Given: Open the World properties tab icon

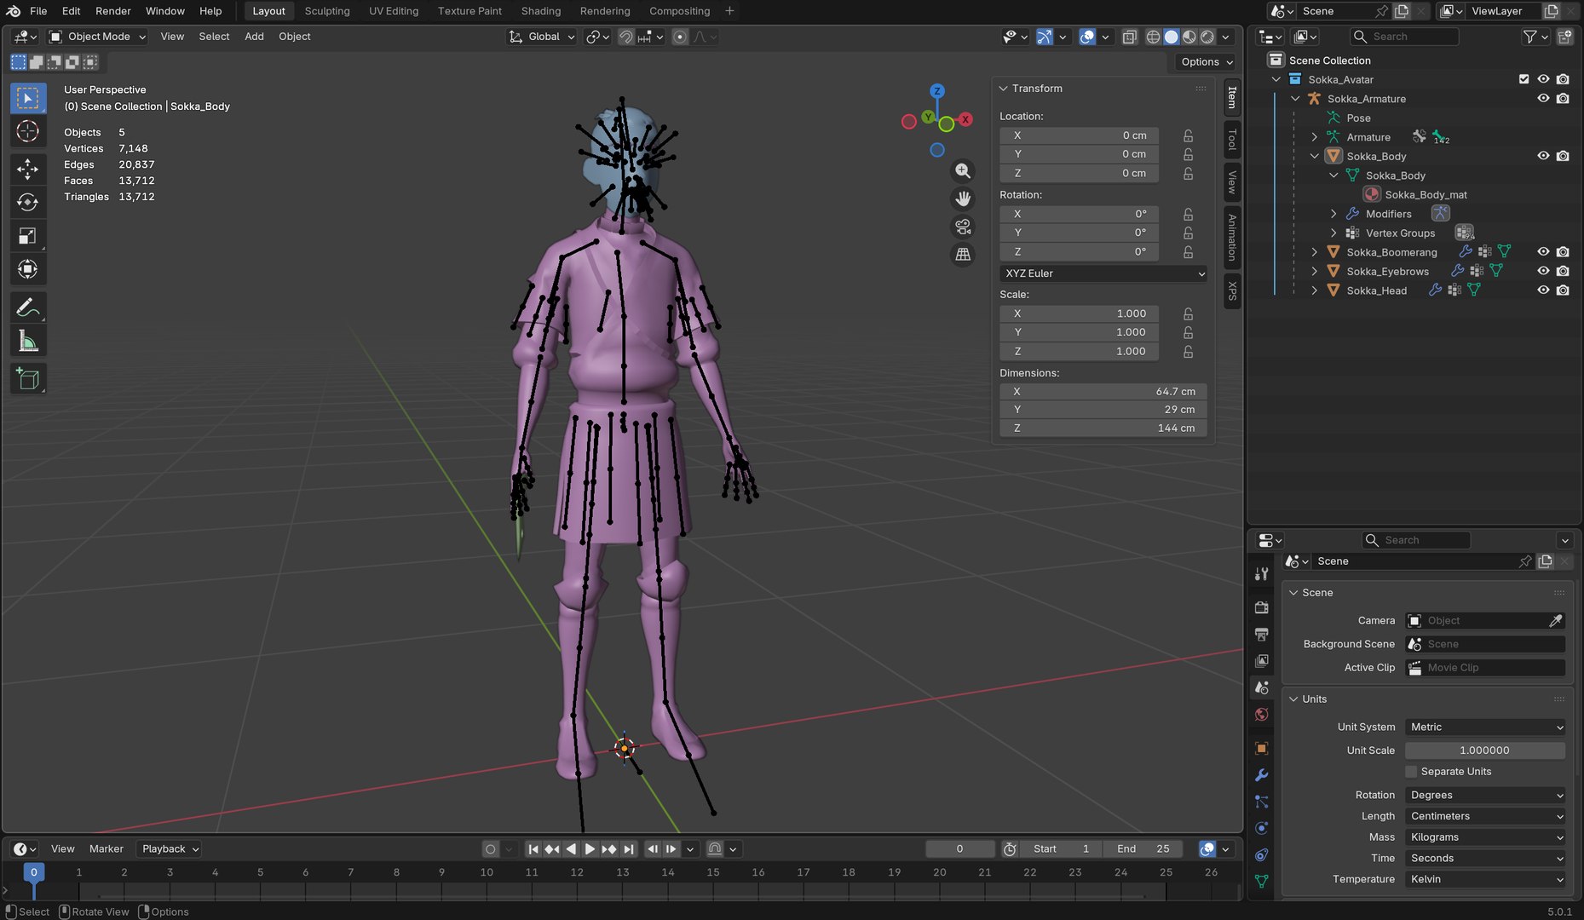Looking at the screenshot, I should (1261, 715).
